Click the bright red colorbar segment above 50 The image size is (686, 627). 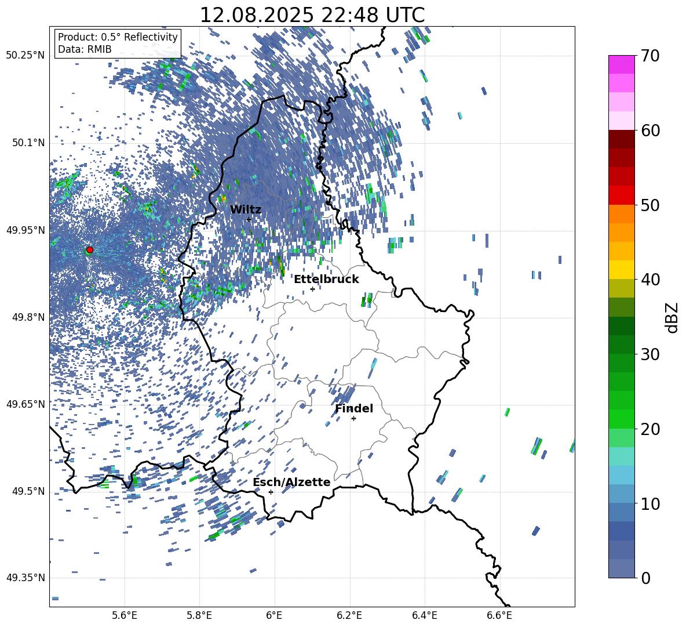[622, 195]
